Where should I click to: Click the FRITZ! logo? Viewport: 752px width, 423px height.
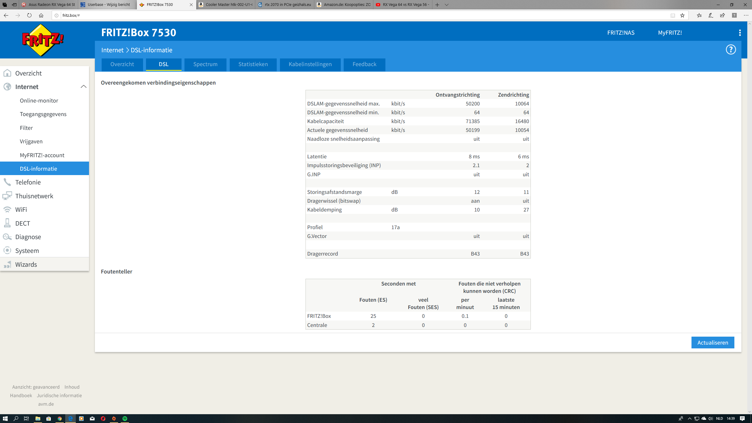(x=43, y=40)
